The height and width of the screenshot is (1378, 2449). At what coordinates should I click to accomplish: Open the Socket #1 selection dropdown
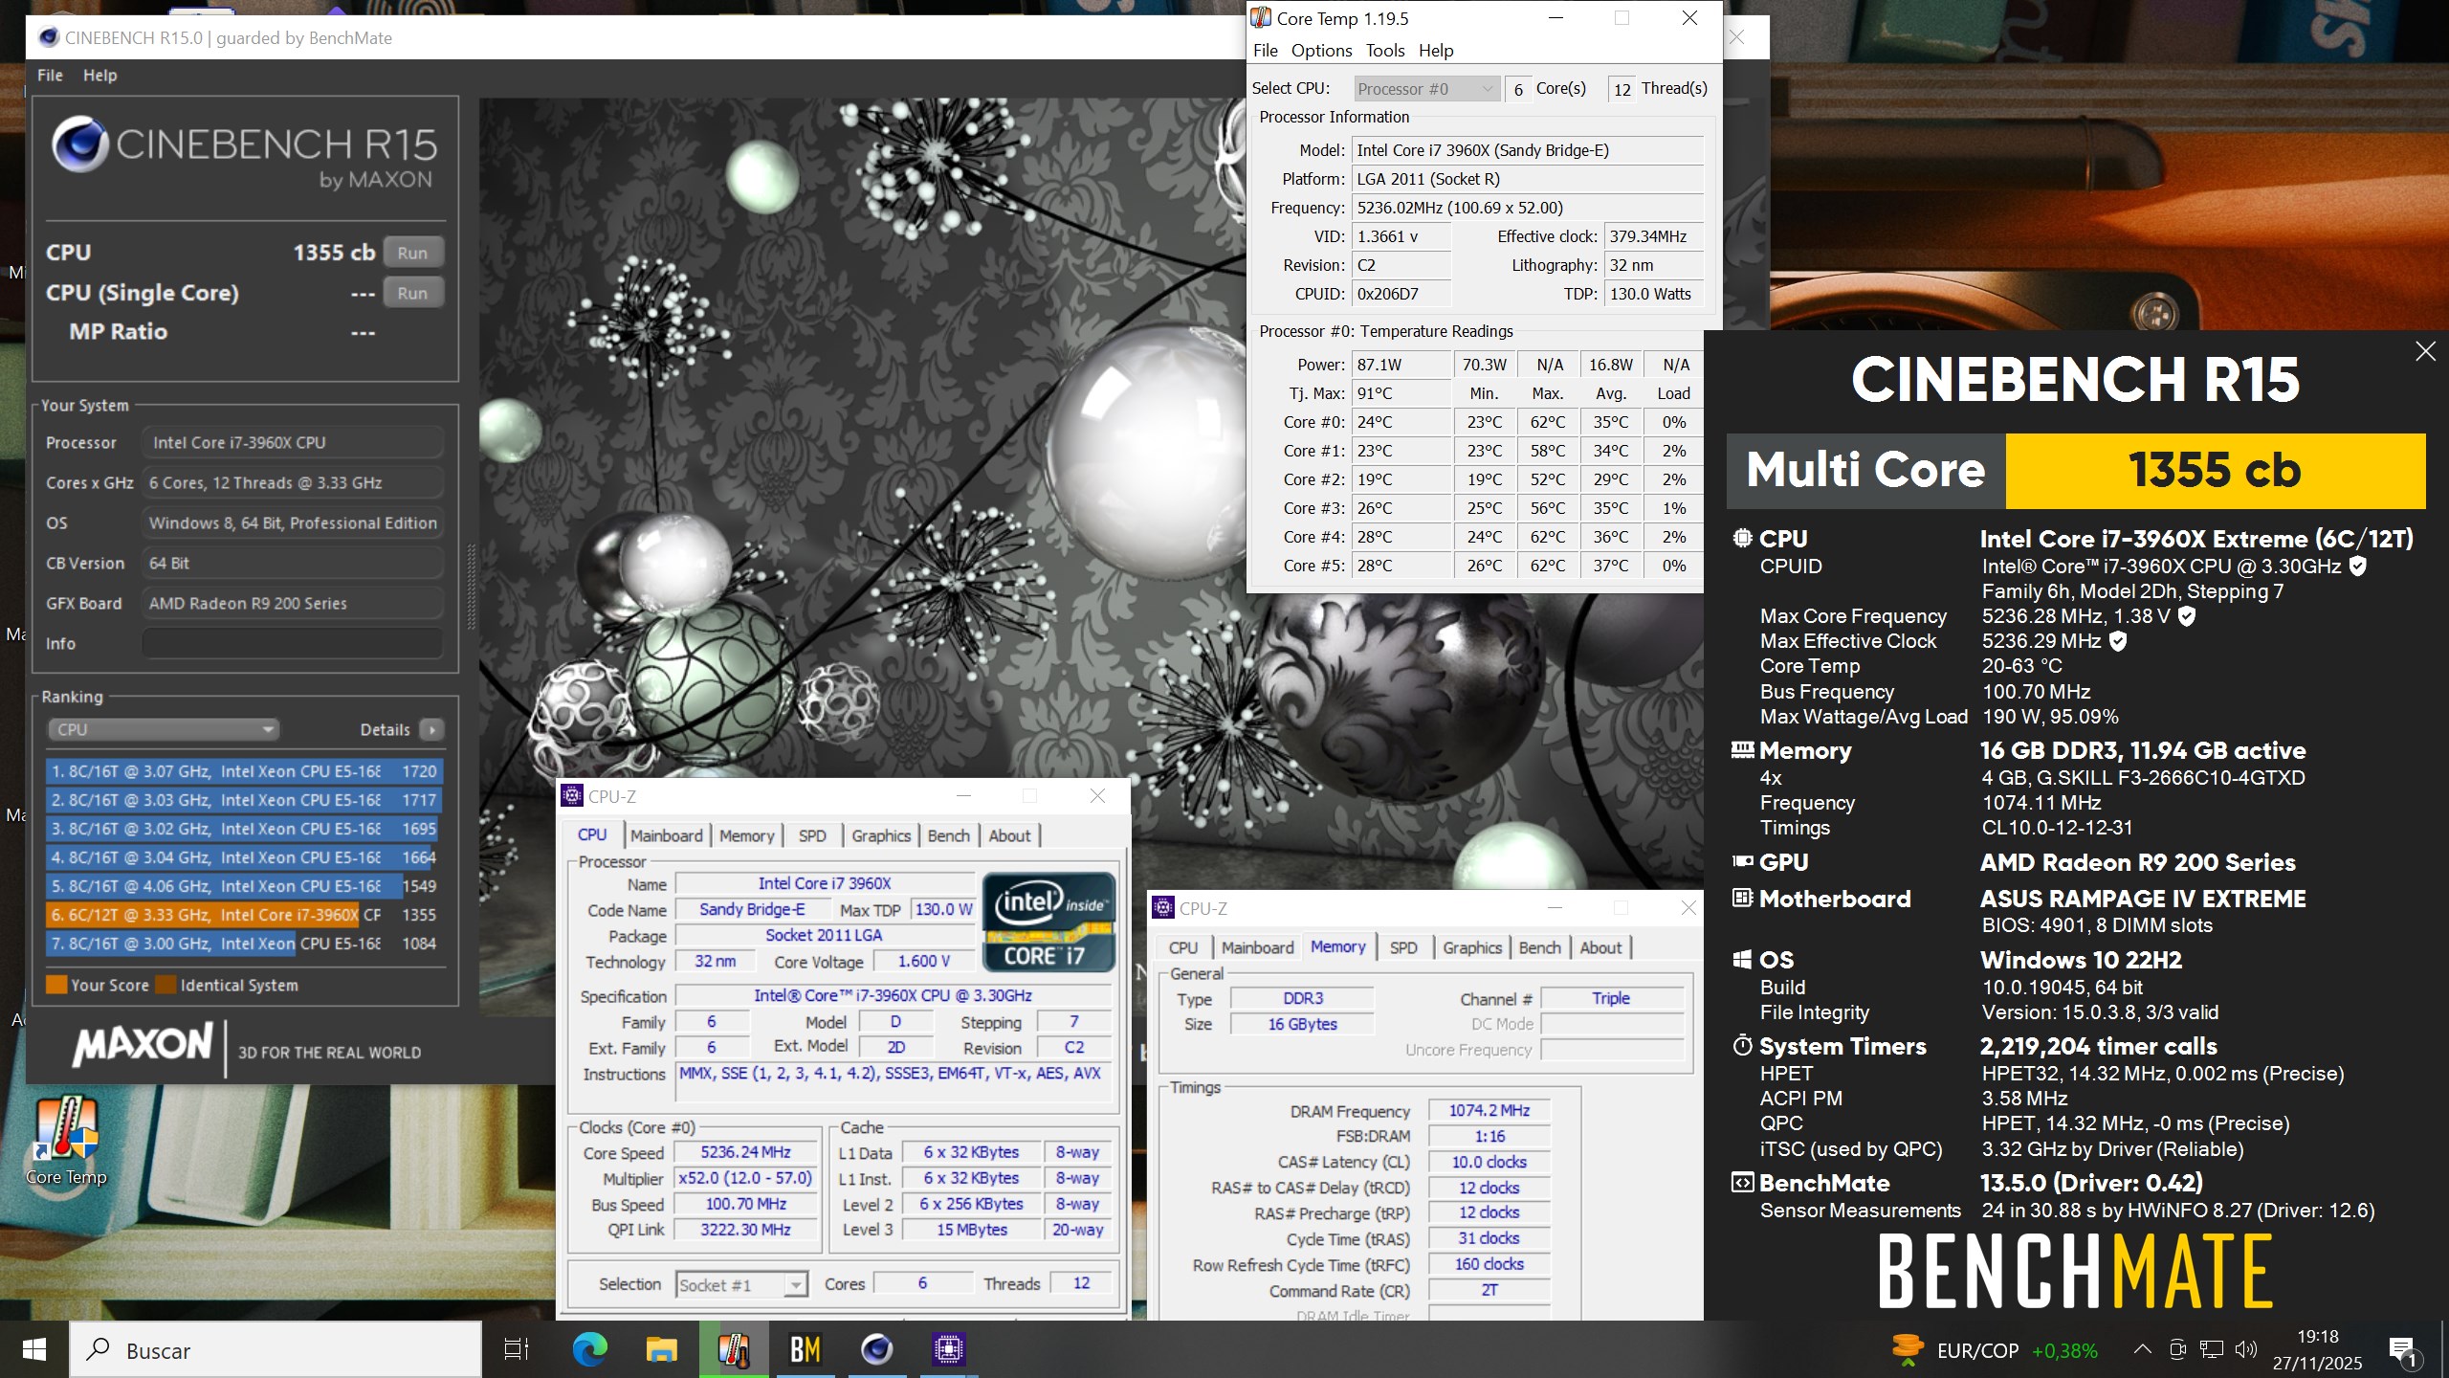tap(741, 1284)
